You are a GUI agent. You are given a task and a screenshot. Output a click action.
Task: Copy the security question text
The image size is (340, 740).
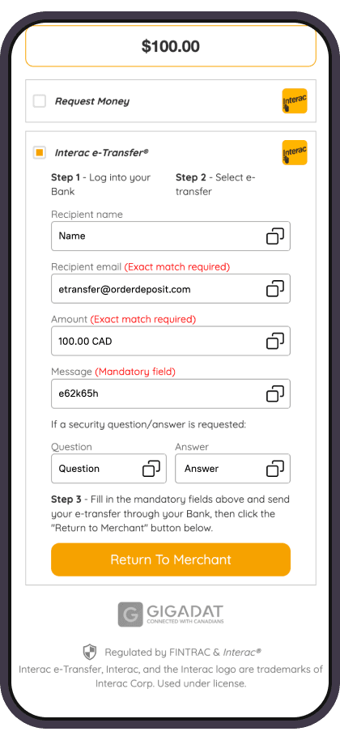151,469
